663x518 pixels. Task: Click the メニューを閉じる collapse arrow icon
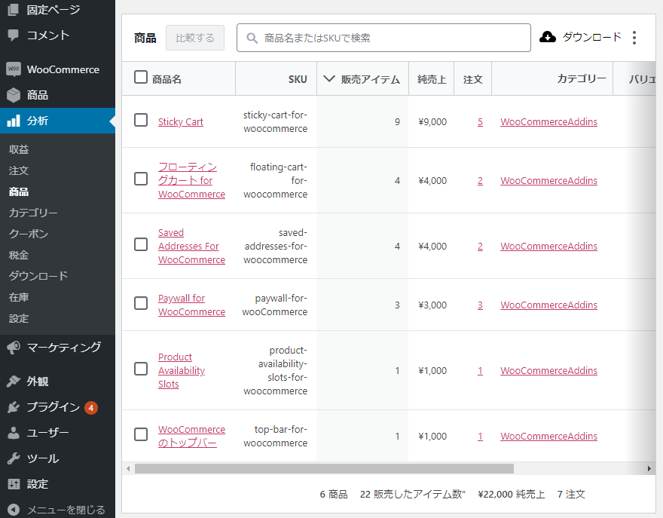[14, 510]
